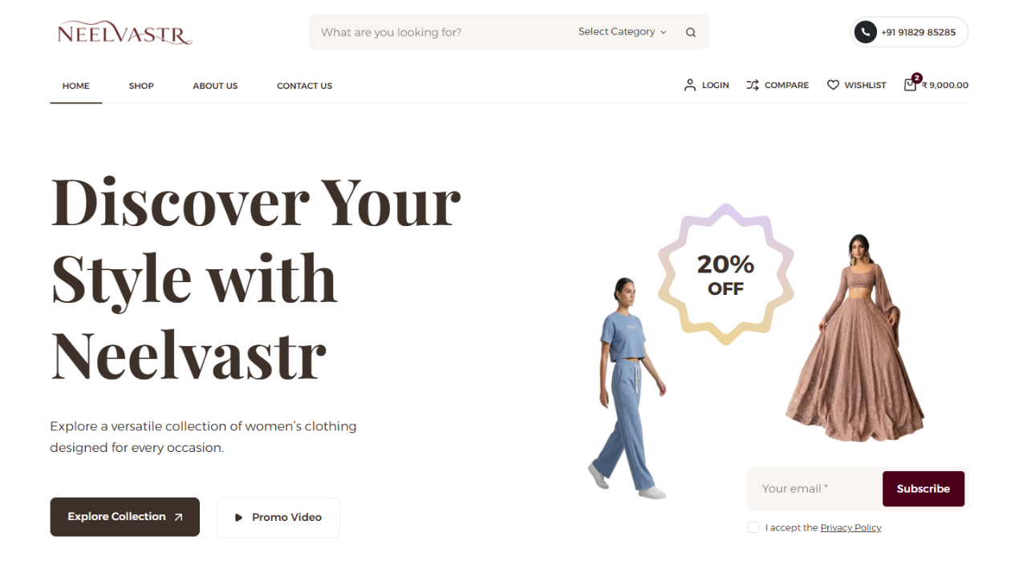Open the Shop menu item

click(141, 86)
